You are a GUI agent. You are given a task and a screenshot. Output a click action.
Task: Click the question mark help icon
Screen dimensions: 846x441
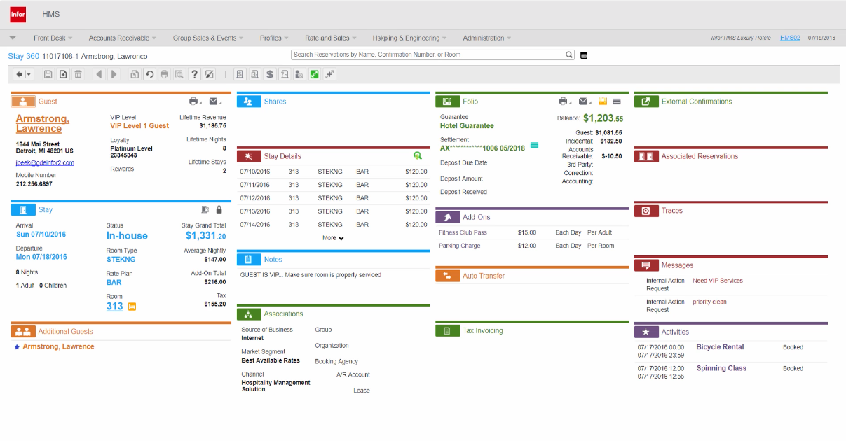(x=194, y=74)
